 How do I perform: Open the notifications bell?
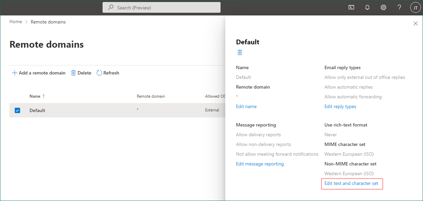click(367, 7)
